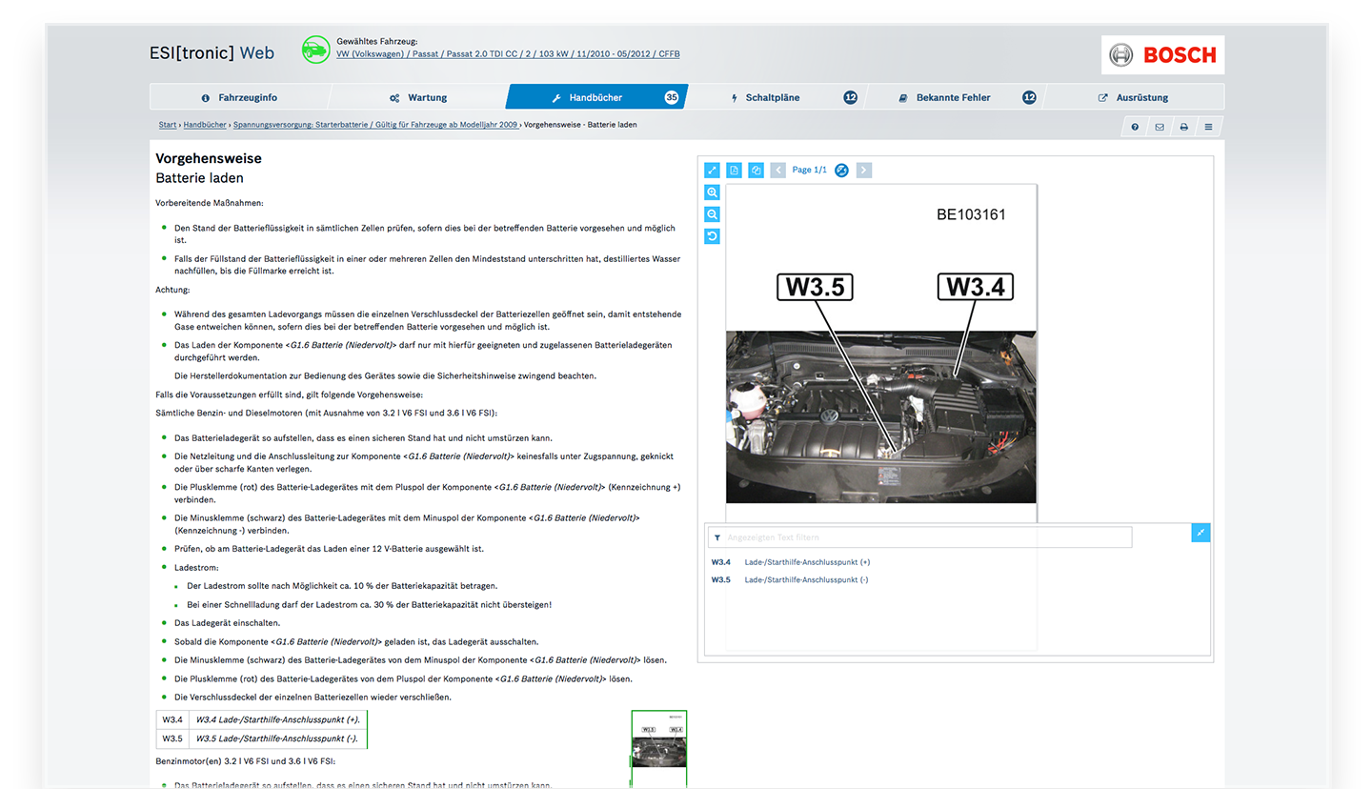This screenshot has height=789, width=1372.
Task: Click the green vehicle selection car icon
Action: pos(315,50)
